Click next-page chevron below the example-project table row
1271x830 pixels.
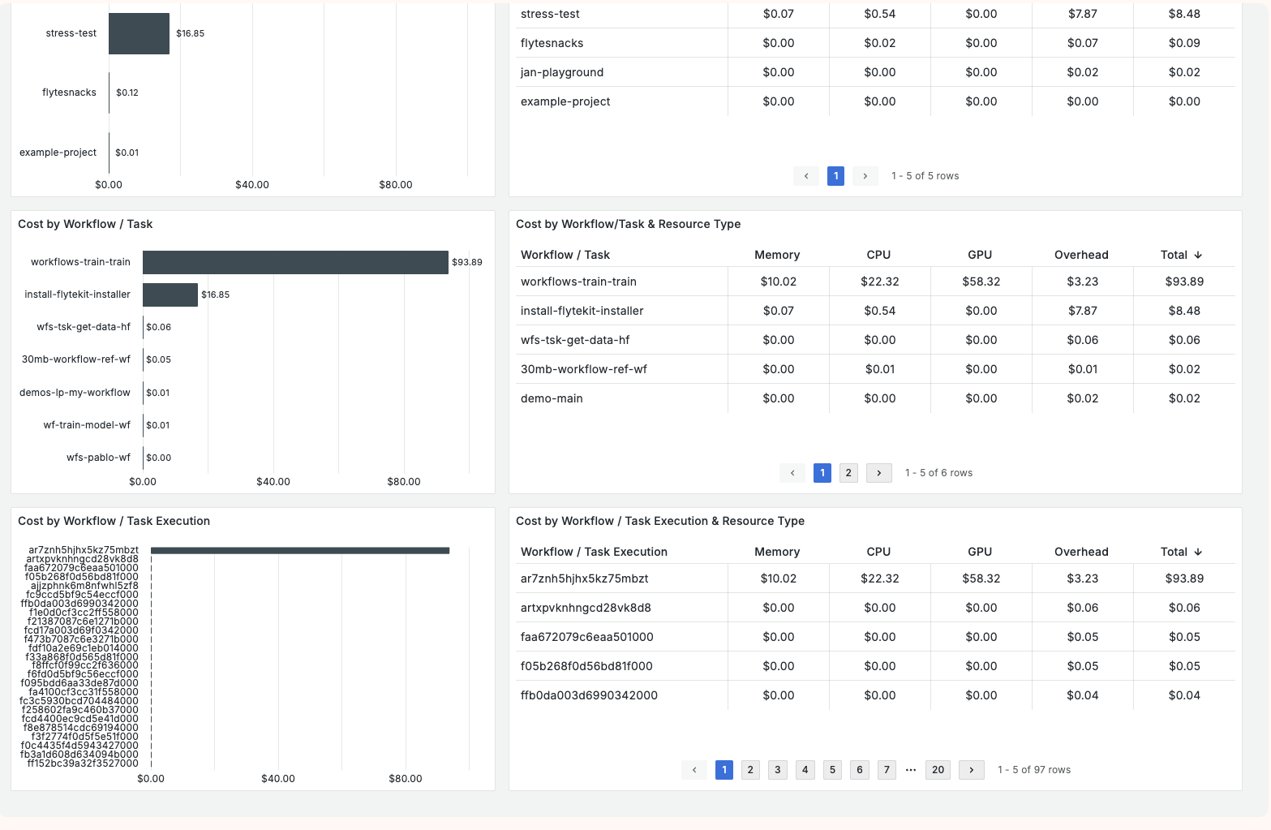pos(865,176)
